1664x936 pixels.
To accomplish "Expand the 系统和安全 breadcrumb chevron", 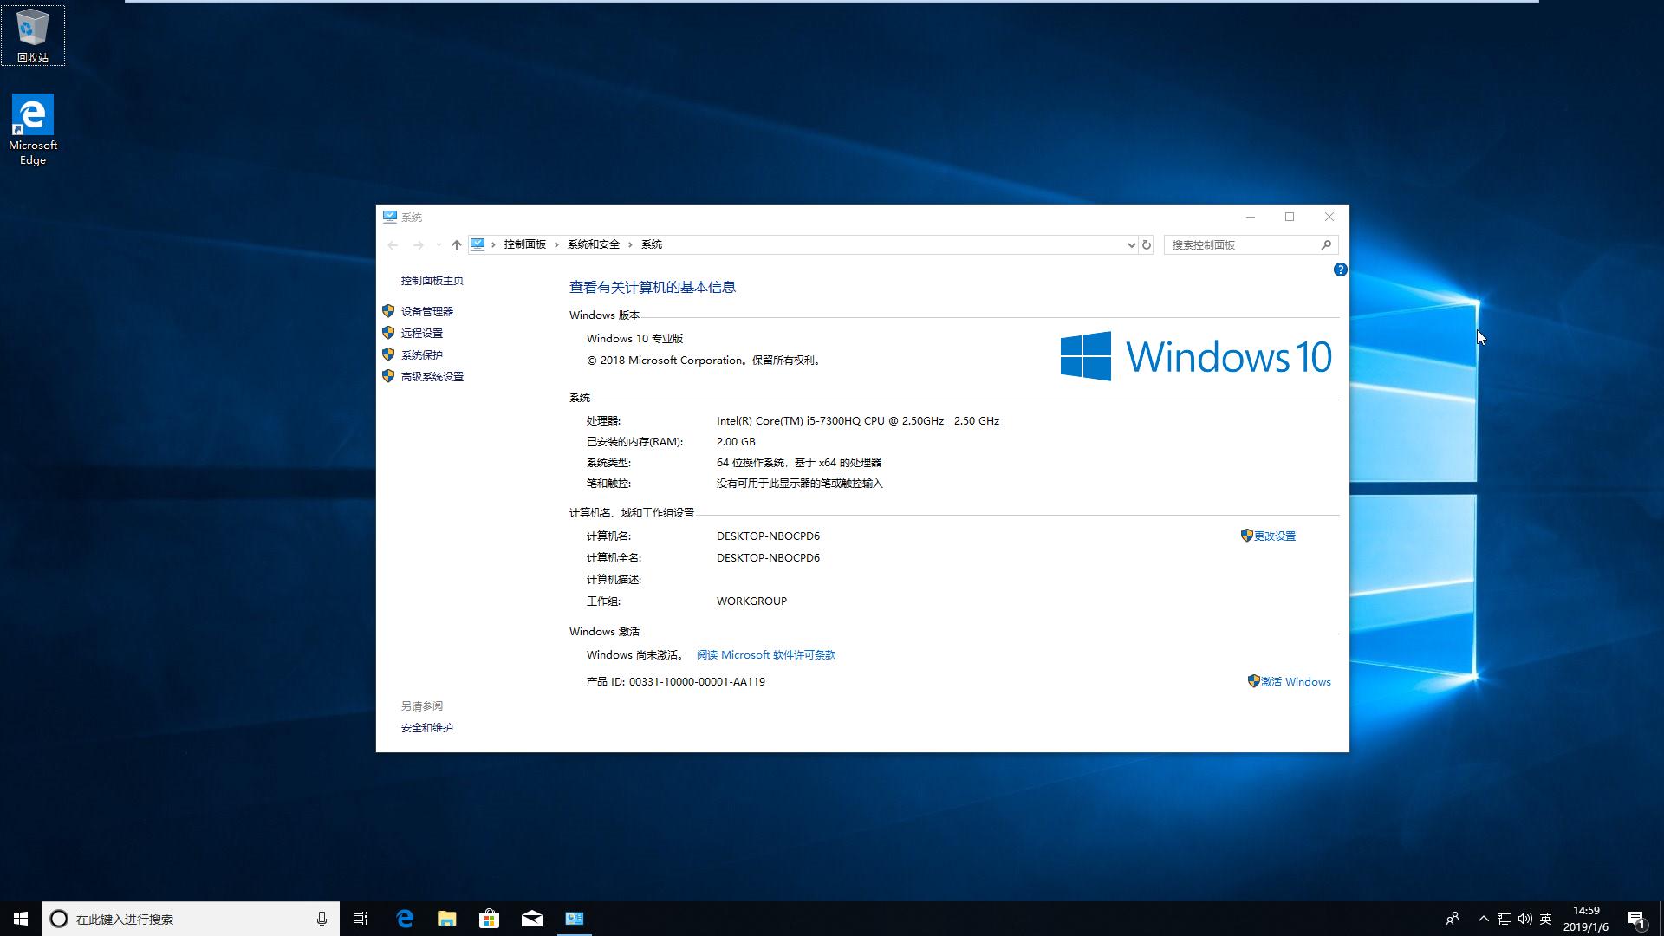I will (632, 244).
